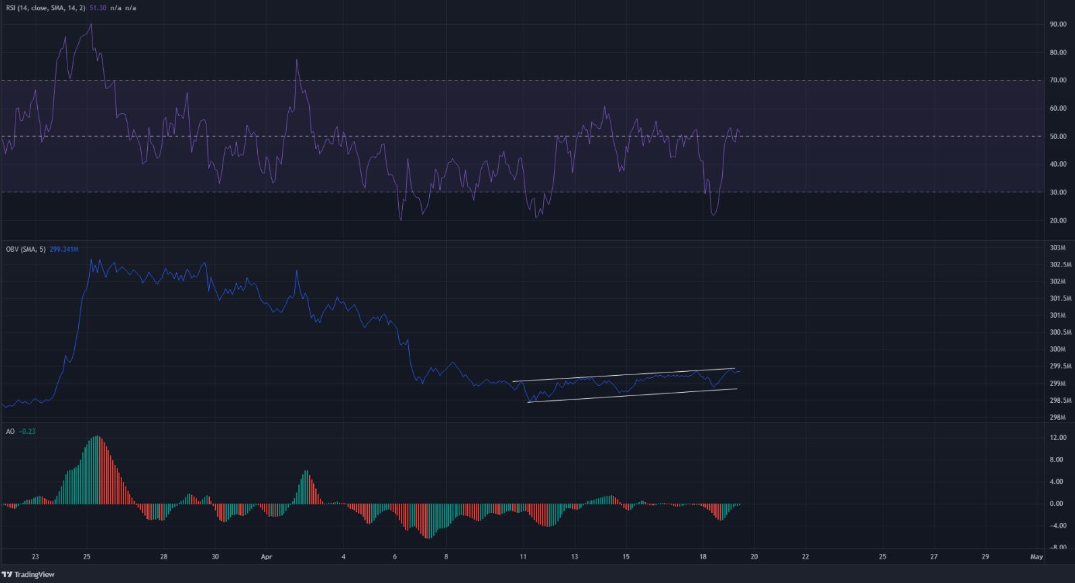Click the May label on time axis
This screenshot has height=583, width=1075.
pos(1037,557)
